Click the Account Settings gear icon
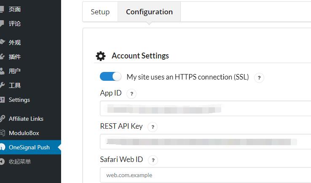Viewport: 311px width, 183px height. point(100,56)
